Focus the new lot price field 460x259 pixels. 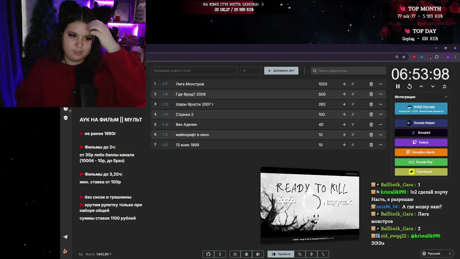[x=250, y=71]
